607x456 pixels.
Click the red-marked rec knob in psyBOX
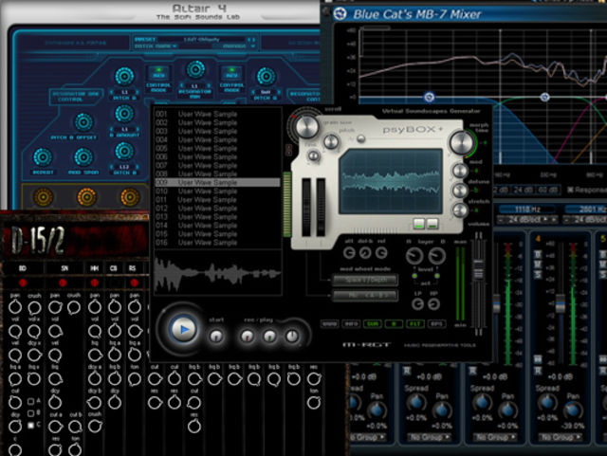click(x=248, y=336)
